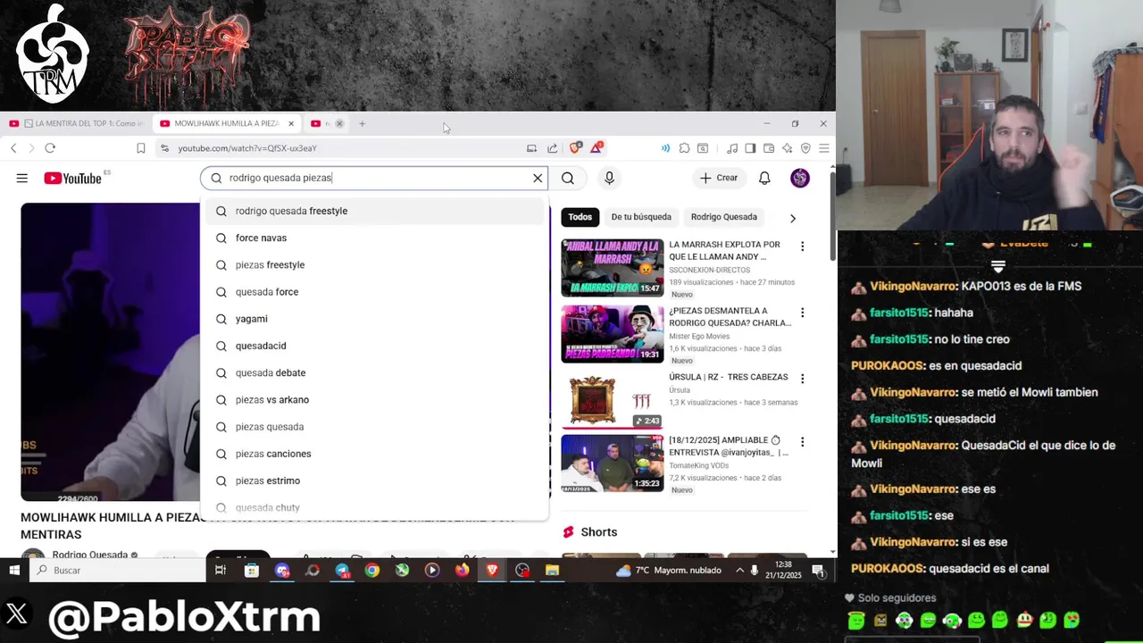
Task: Switch to LA MENTIRA DEL TOP 1 tab
Action: coord(78,123)
